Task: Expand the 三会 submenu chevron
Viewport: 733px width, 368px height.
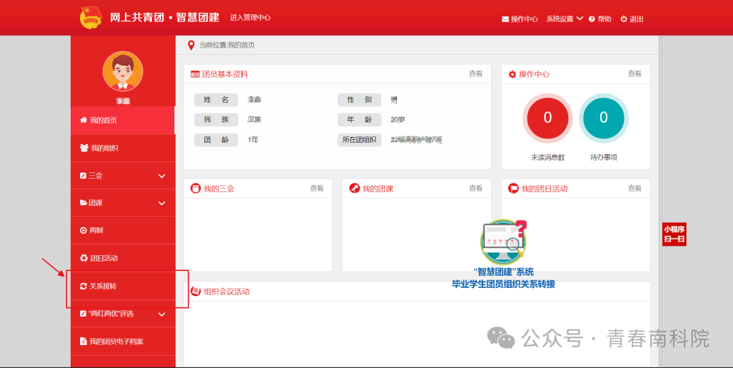Action: 162,176
